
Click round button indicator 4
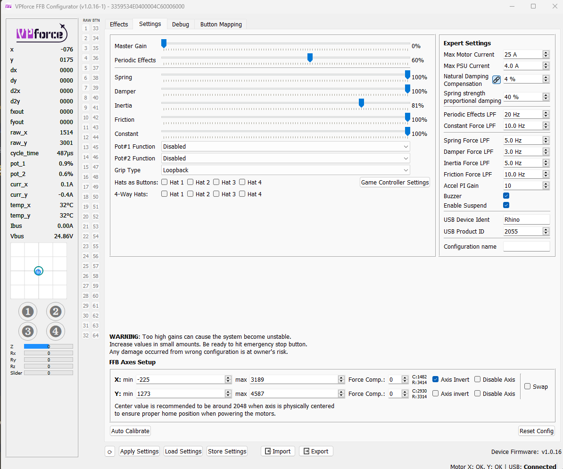coord(55,331)
